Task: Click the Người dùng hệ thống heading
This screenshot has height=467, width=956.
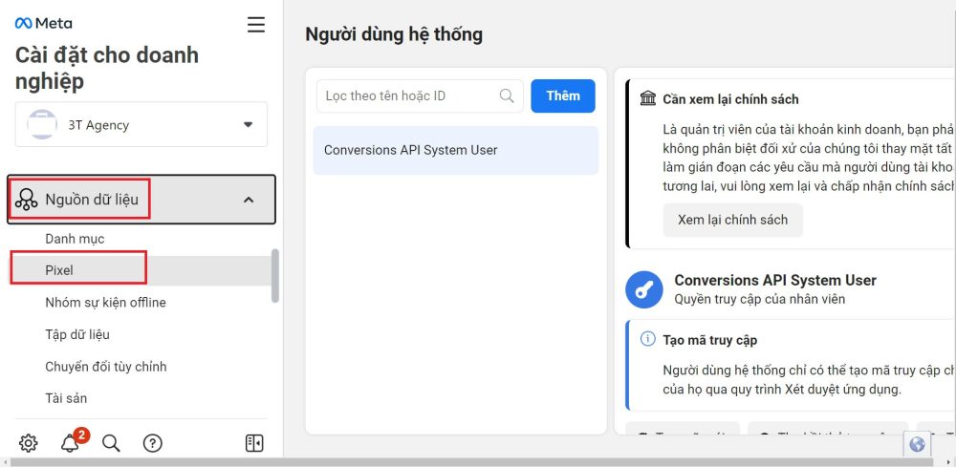Action: point(394,34)
